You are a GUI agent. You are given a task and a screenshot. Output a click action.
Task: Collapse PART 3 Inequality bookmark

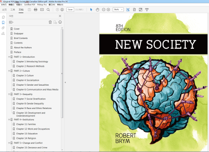9,94
